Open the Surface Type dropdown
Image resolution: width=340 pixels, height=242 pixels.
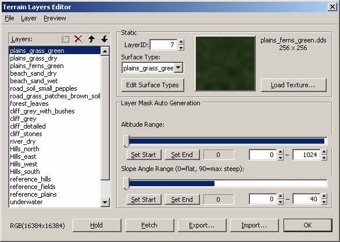[178, 67]
